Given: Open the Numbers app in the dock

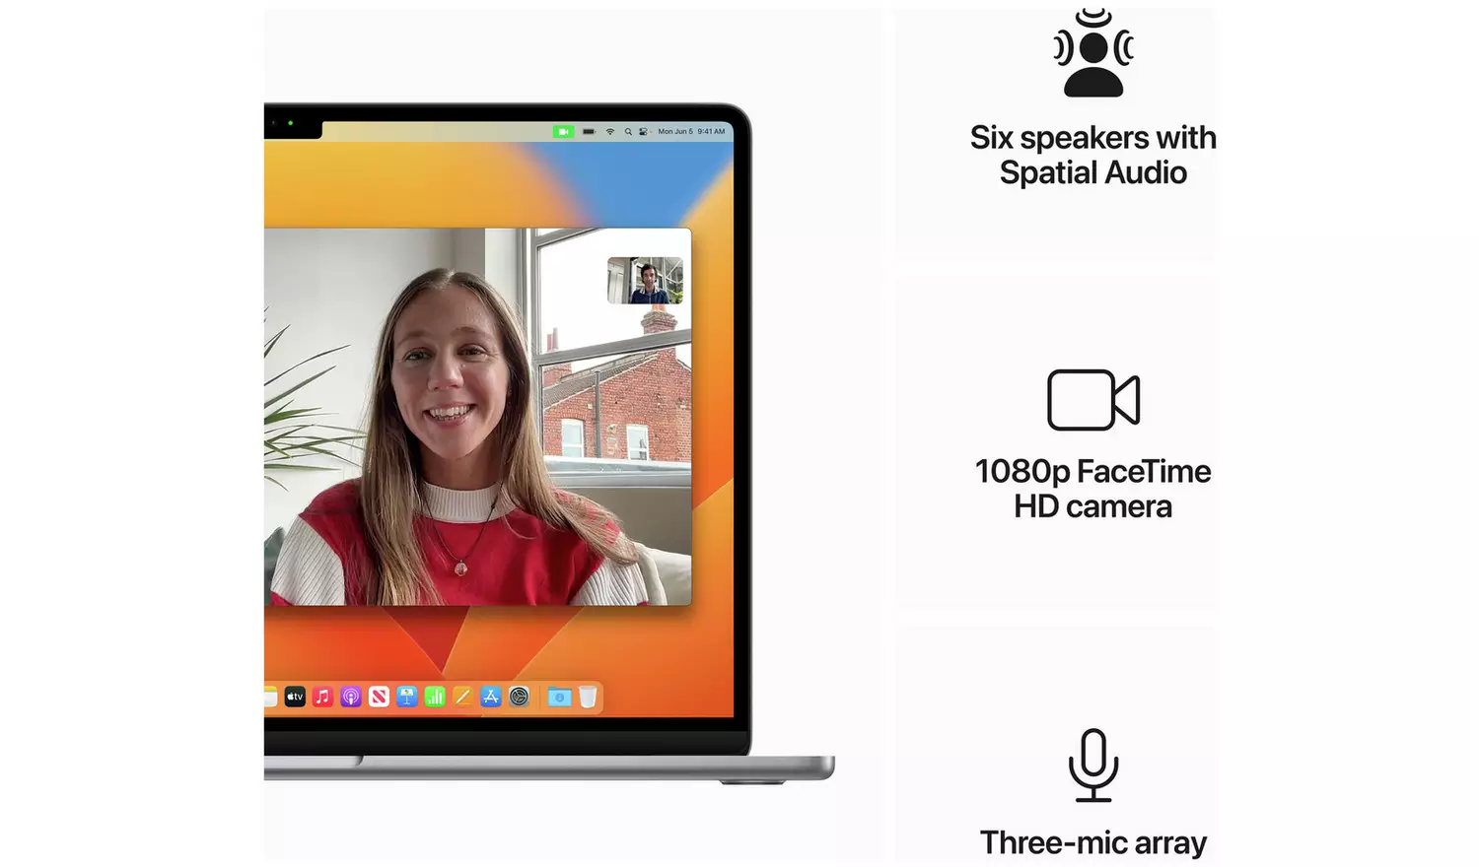Looking at the screenshot, I should (435, 698).
